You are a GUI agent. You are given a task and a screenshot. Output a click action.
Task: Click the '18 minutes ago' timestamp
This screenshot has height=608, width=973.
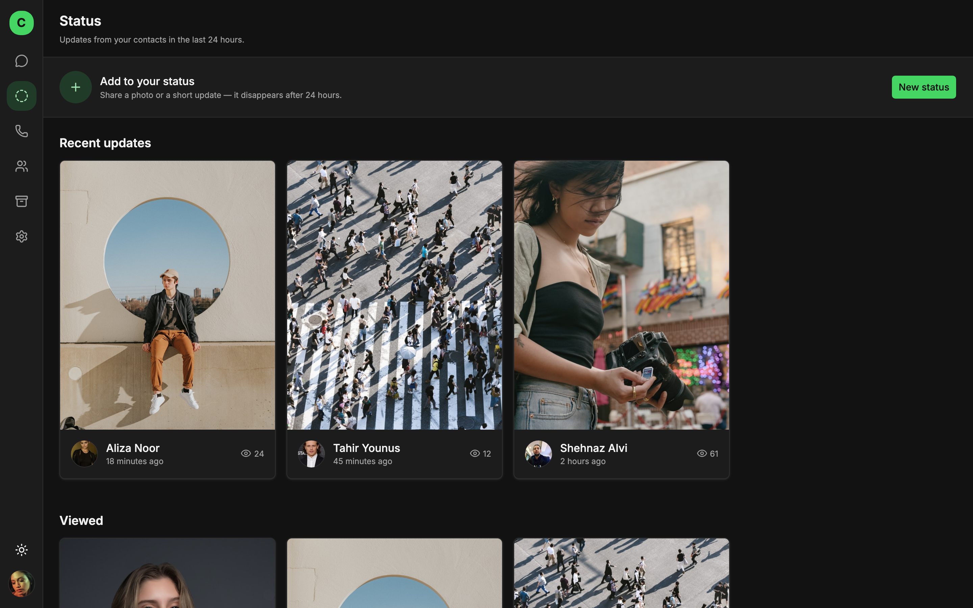point(135,461)
